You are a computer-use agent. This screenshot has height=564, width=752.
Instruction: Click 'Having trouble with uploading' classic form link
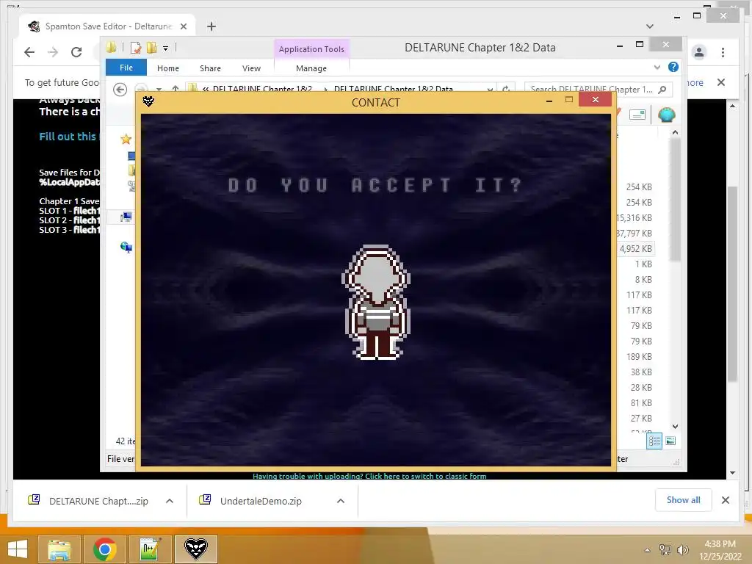coord(369,476)
